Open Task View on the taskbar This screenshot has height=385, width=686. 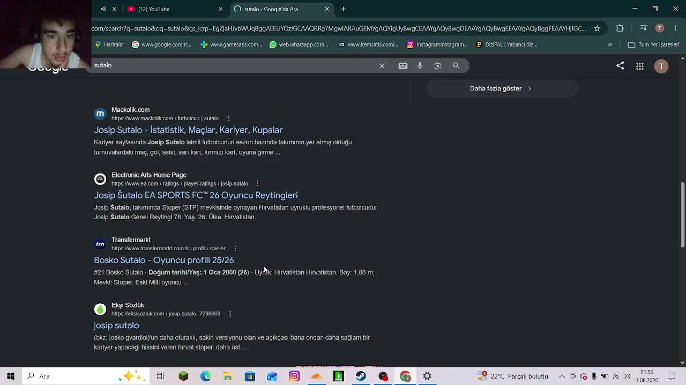click(160, 376)
